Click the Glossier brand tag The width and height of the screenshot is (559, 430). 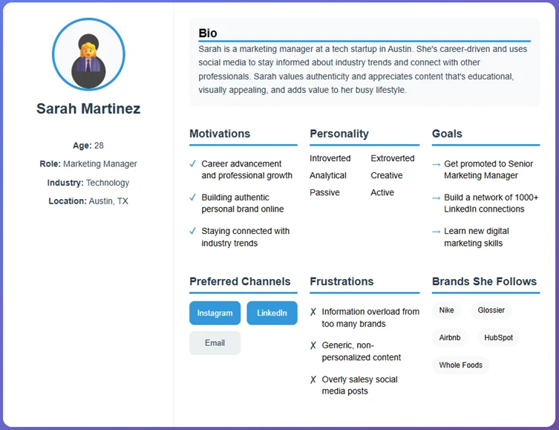coord(491,310)
